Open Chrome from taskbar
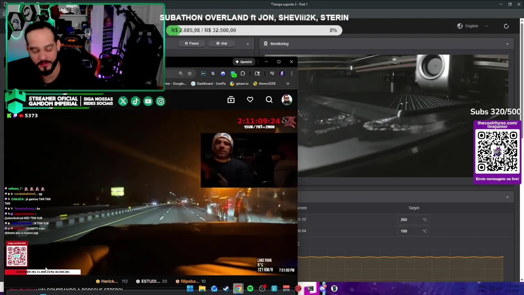The width and height of the screenshot is (524, 295). point(238,289)
